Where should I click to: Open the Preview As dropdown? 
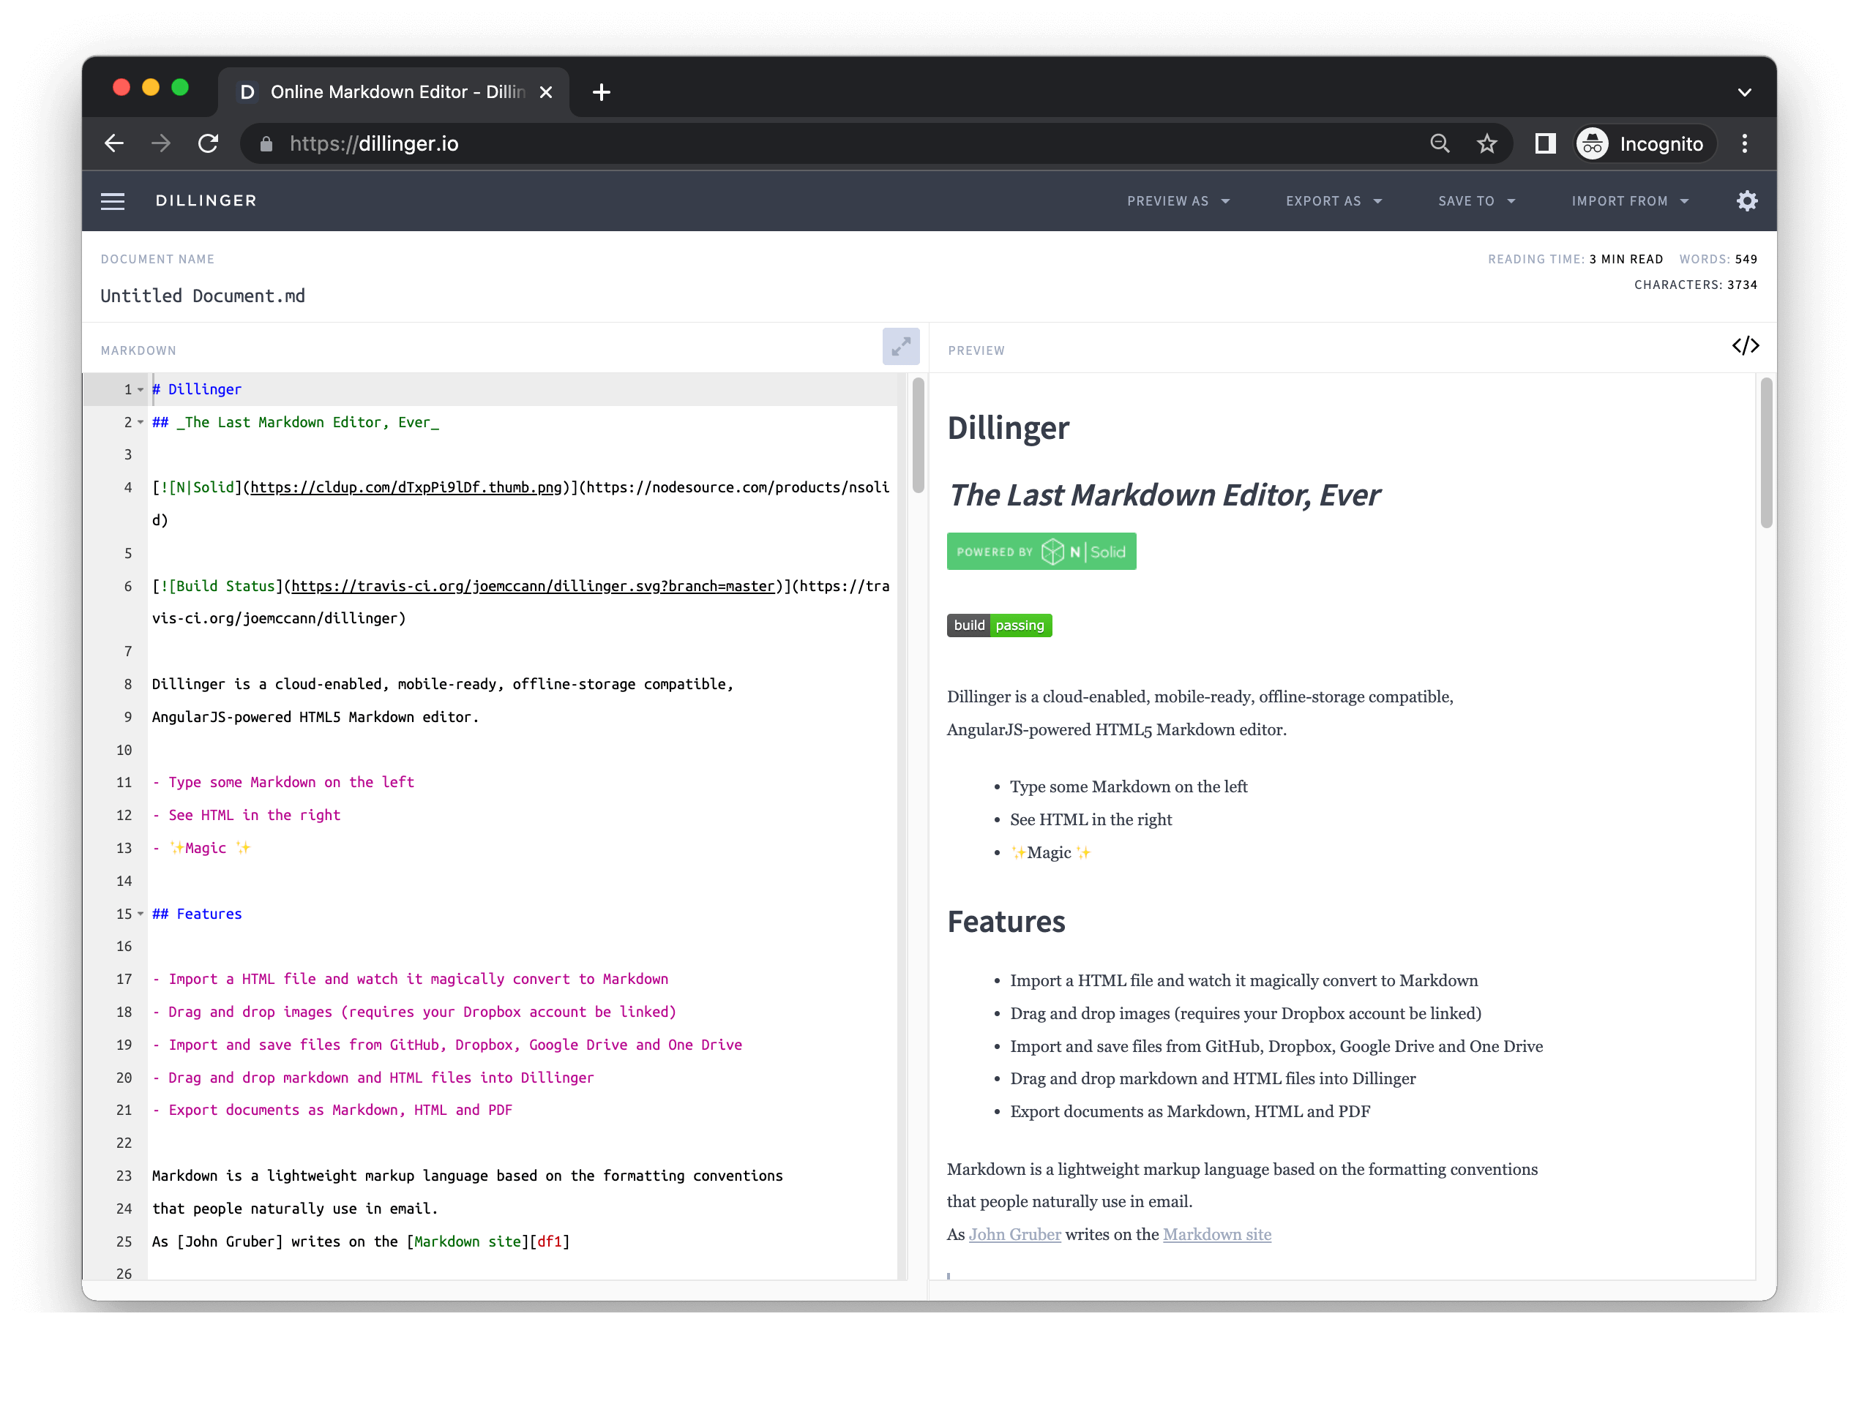(1178, 200)
